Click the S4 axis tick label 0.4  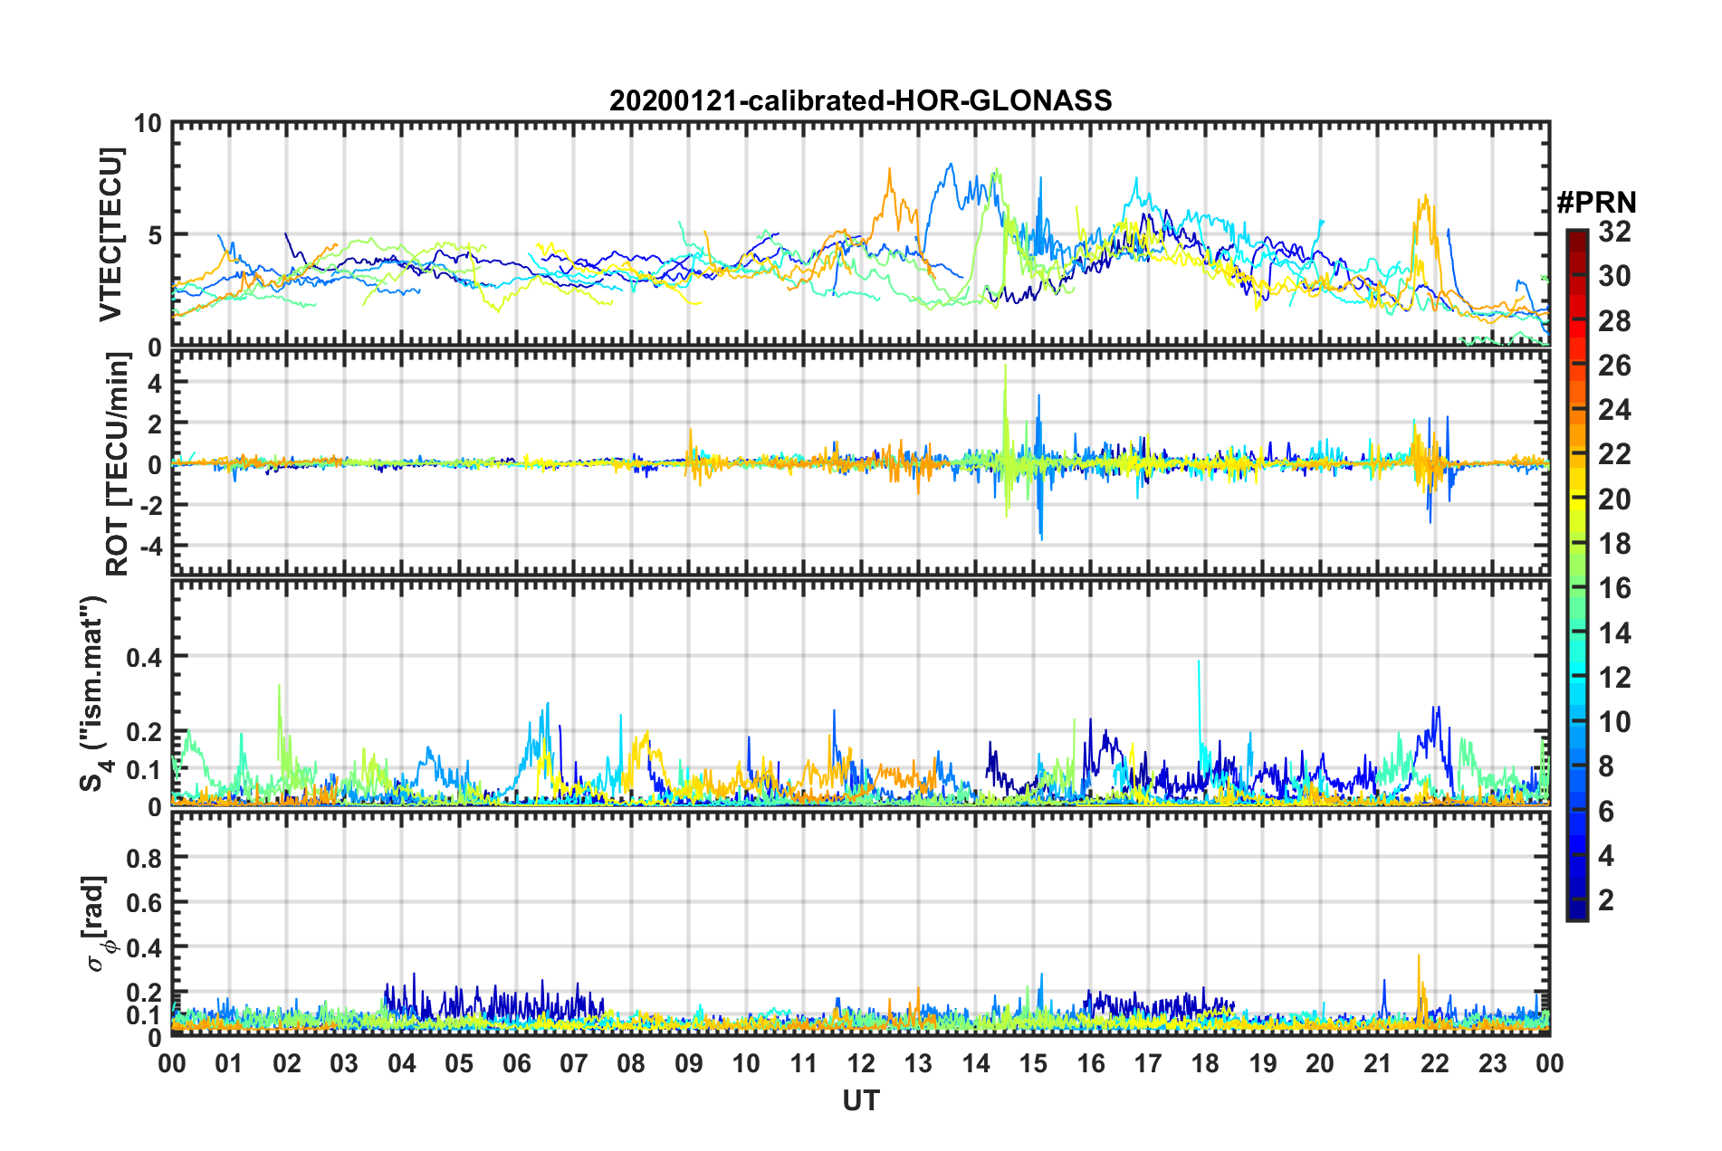(144, 657)
